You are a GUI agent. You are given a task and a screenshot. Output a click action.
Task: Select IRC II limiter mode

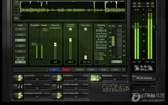coord(20,35)
